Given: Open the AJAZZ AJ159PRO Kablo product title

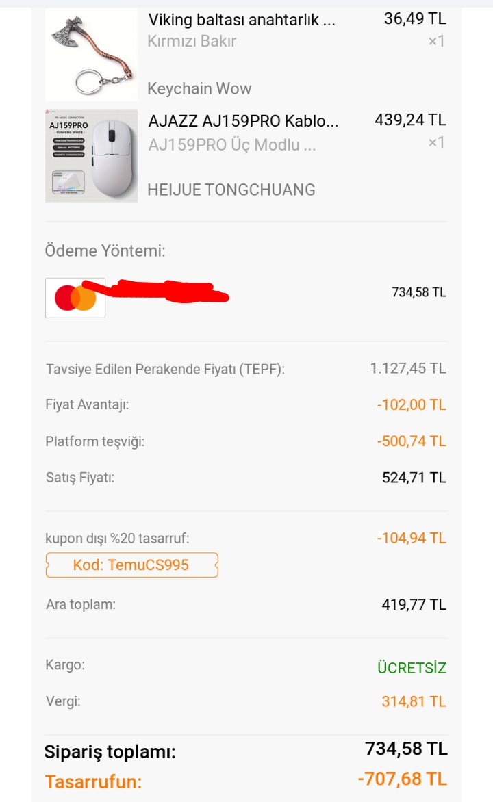Looking at the screenshot, I should tap(243, 121).
